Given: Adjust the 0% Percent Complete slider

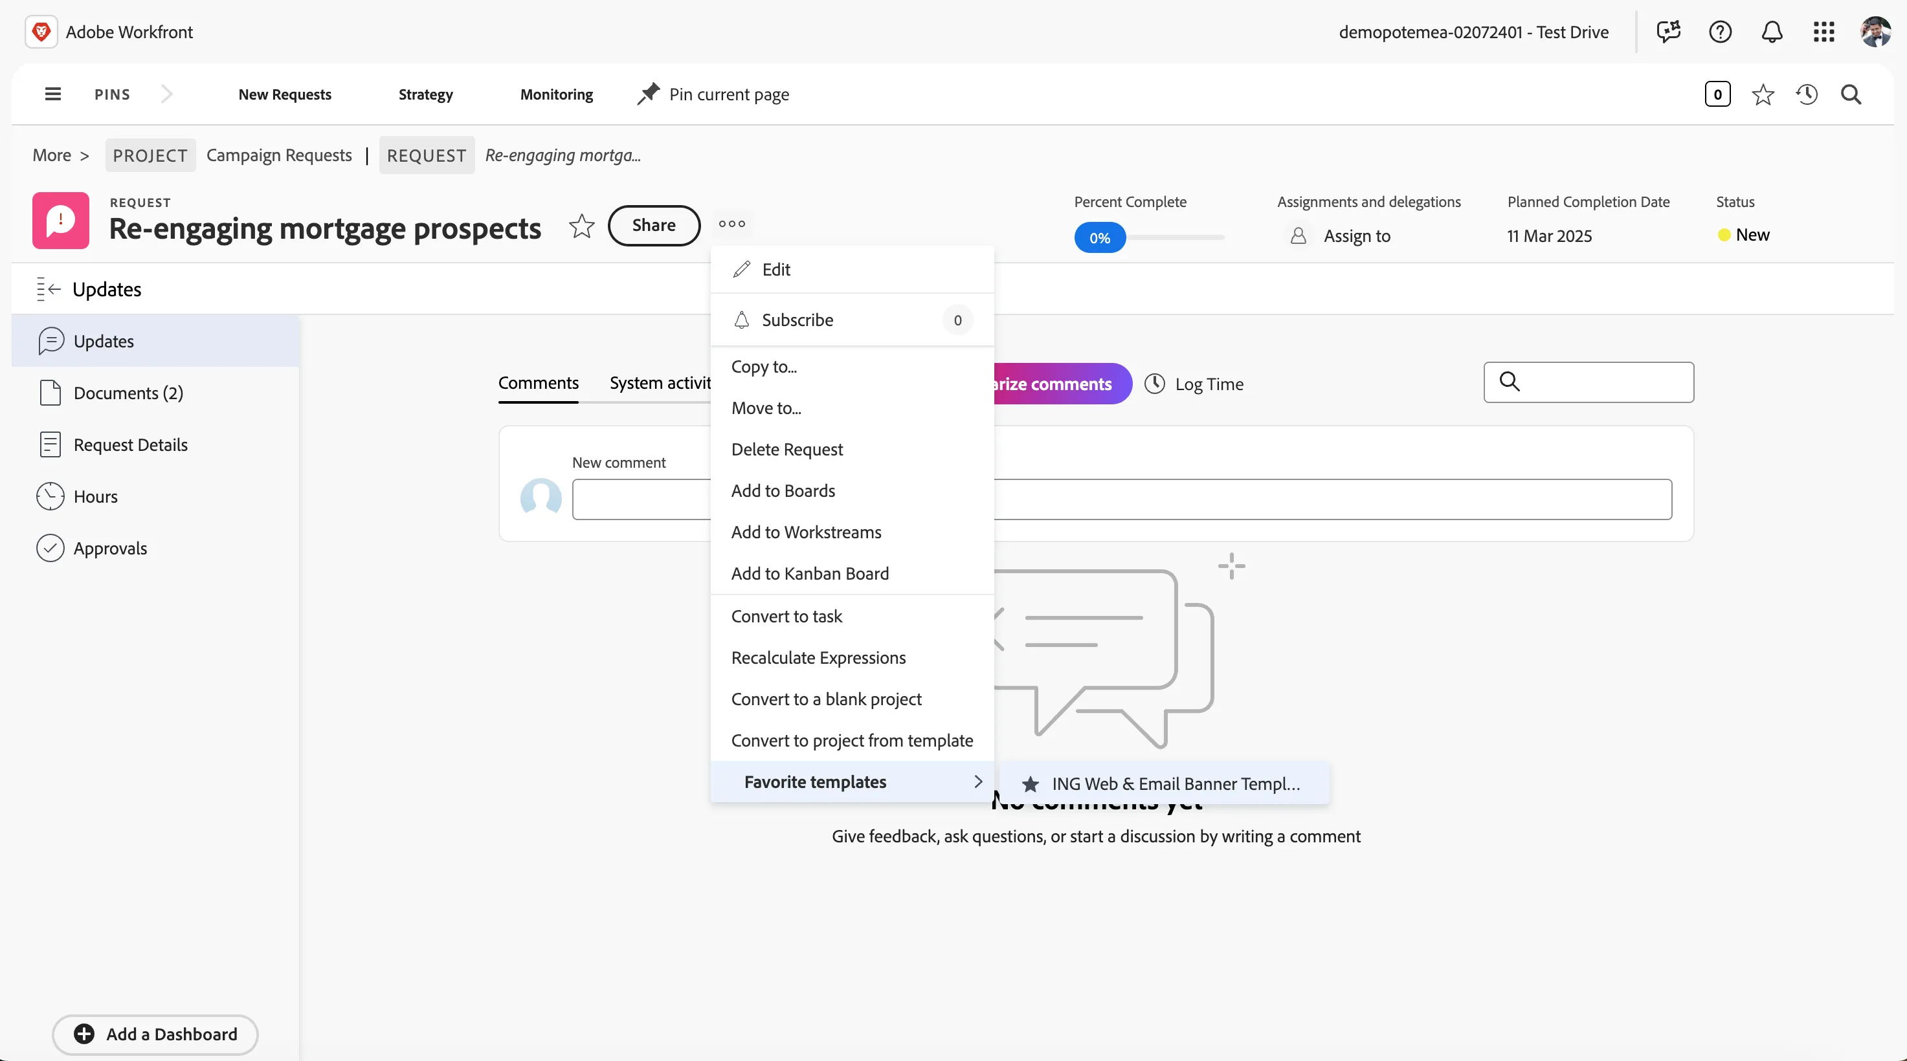Looking at the screenshot, I should point(1100,237).
